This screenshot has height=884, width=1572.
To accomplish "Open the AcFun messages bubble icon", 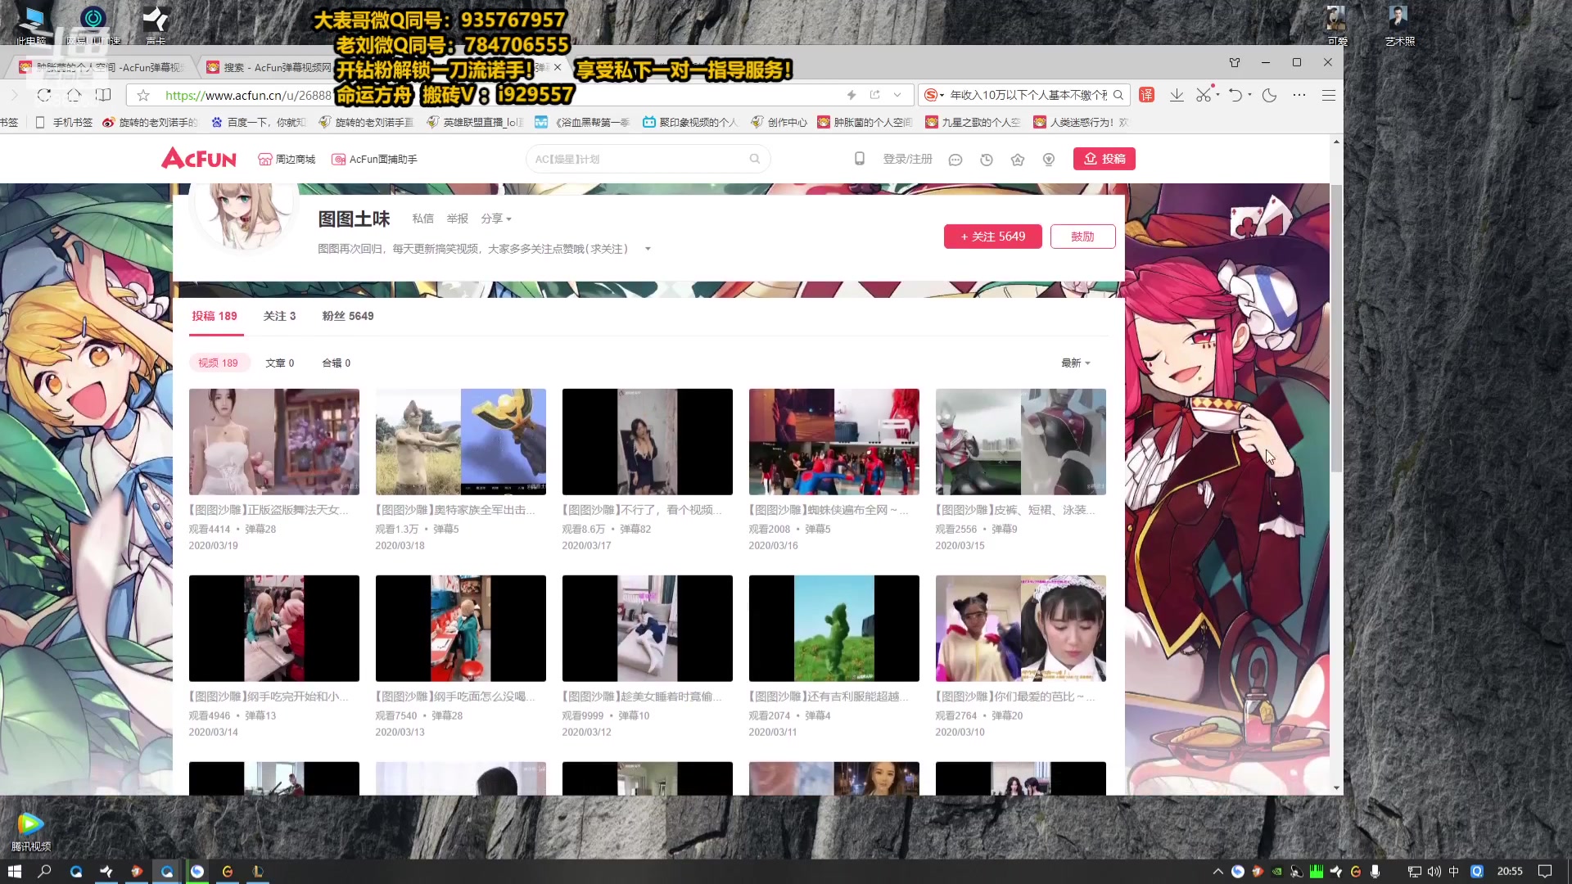I will 955,160.
